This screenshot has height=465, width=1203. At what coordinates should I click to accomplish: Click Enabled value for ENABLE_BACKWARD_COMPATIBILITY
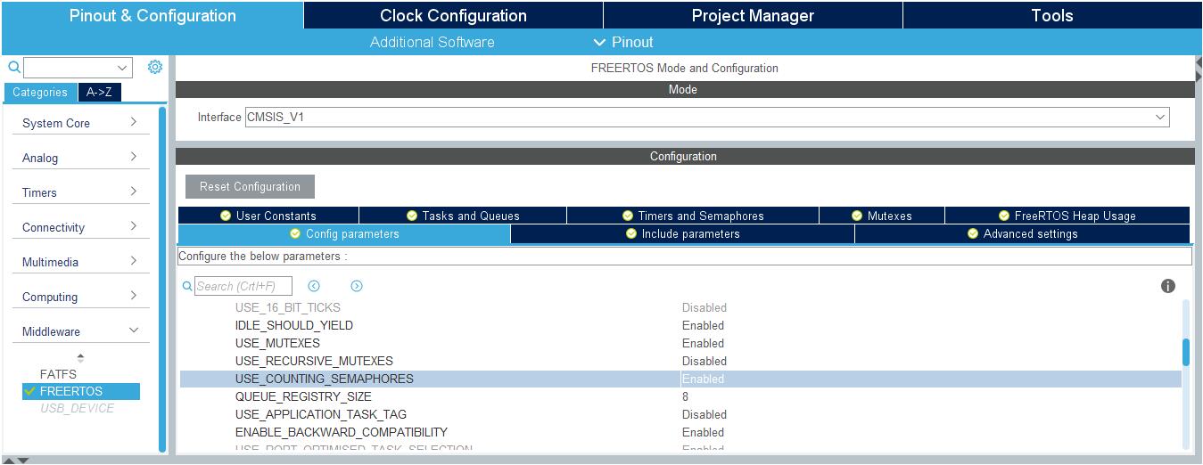coord(703,432)
